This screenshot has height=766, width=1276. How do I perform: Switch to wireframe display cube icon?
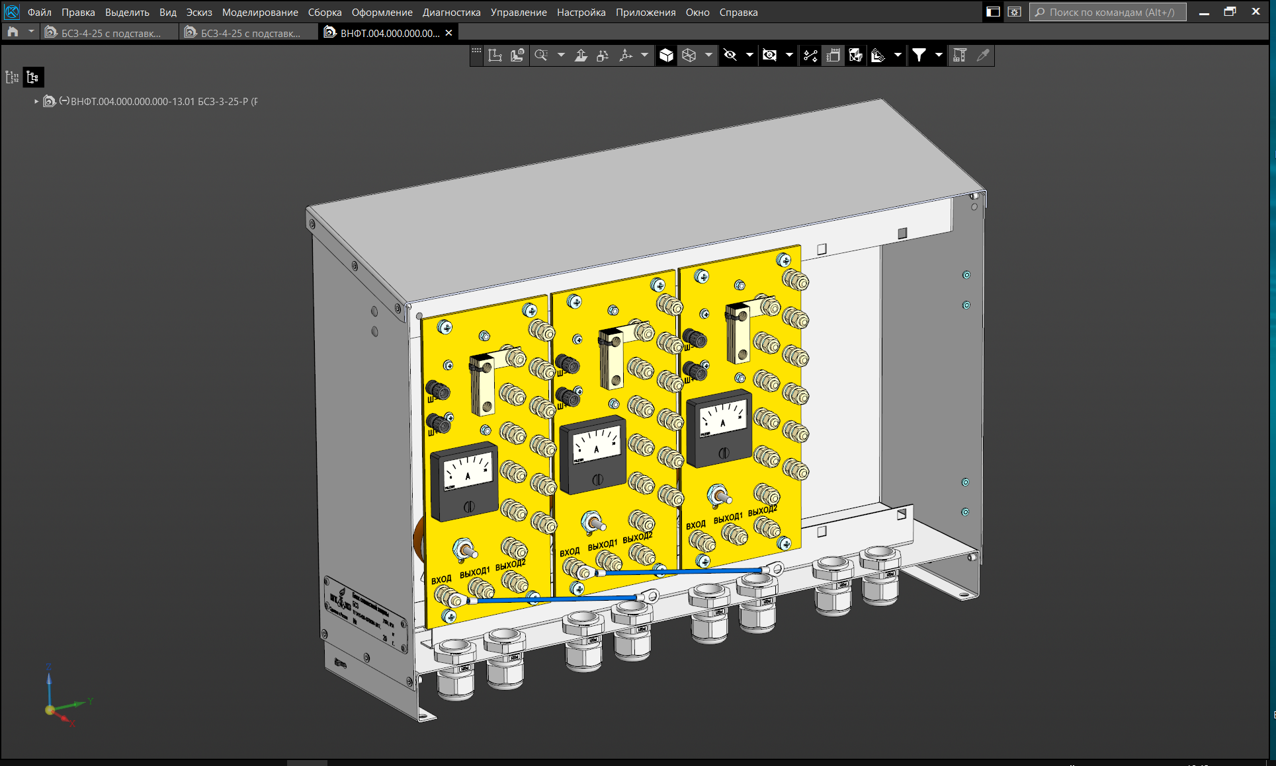(689, 56)
